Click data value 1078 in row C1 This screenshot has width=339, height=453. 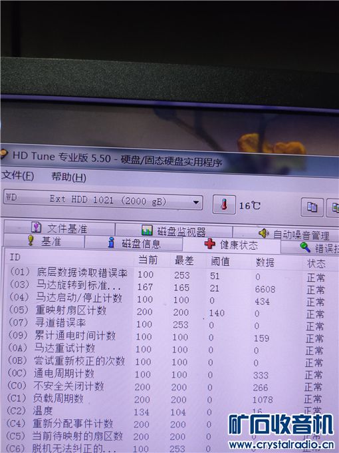point(263,400)
